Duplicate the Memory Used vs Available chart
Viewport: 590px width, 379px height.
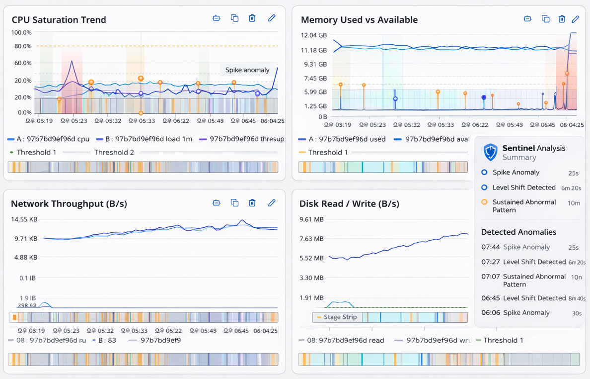point(545,19)
